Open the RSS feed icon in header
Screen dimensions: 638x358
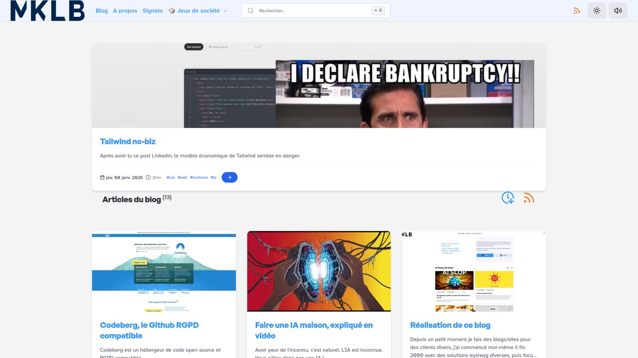577,11
